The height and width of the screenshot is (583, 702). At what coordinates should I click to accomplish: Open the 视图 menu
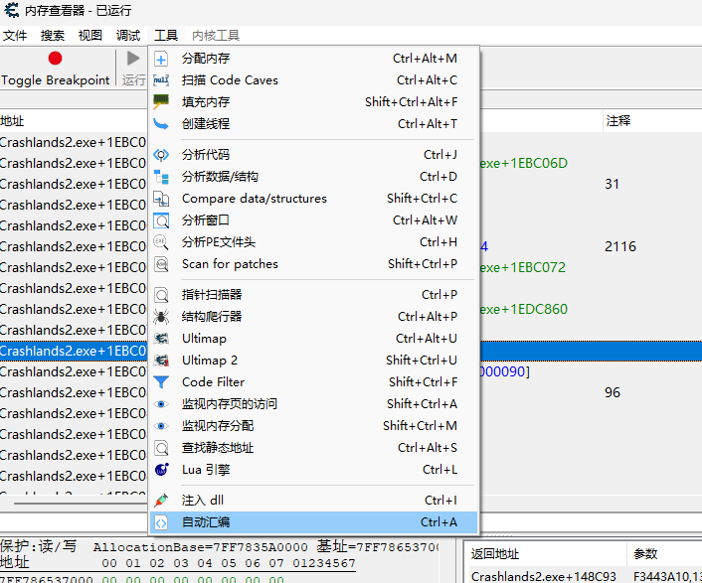90,36
